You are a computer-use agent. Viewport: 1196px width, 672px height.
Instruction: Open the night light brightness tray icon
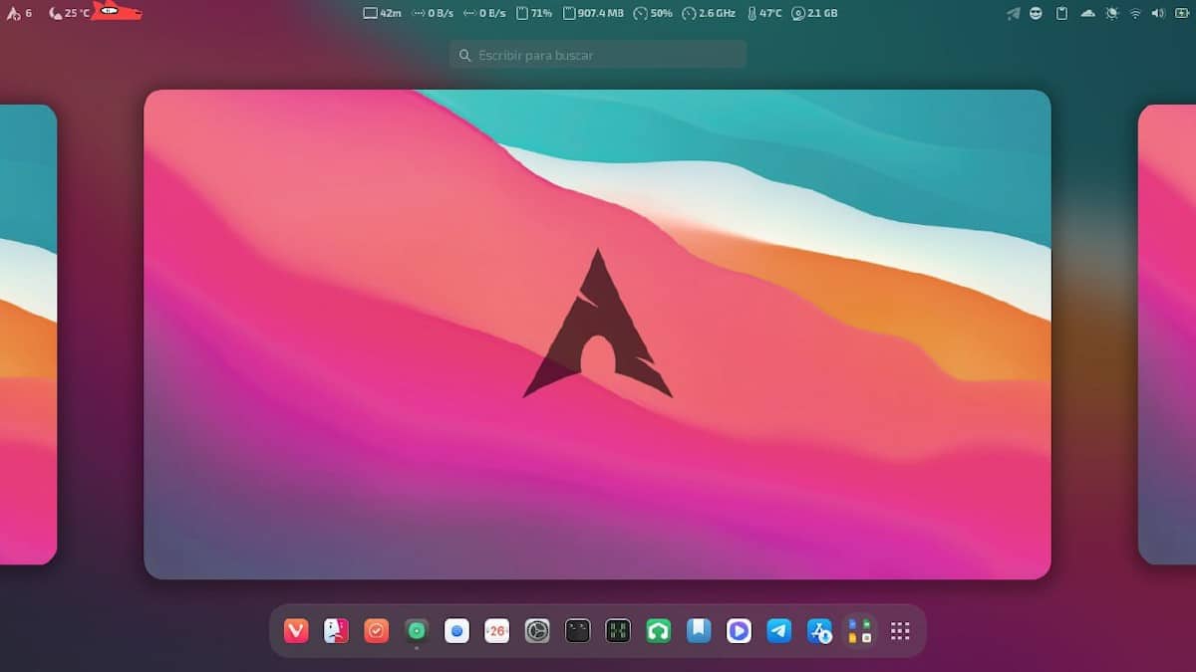tap(1112, 13)
